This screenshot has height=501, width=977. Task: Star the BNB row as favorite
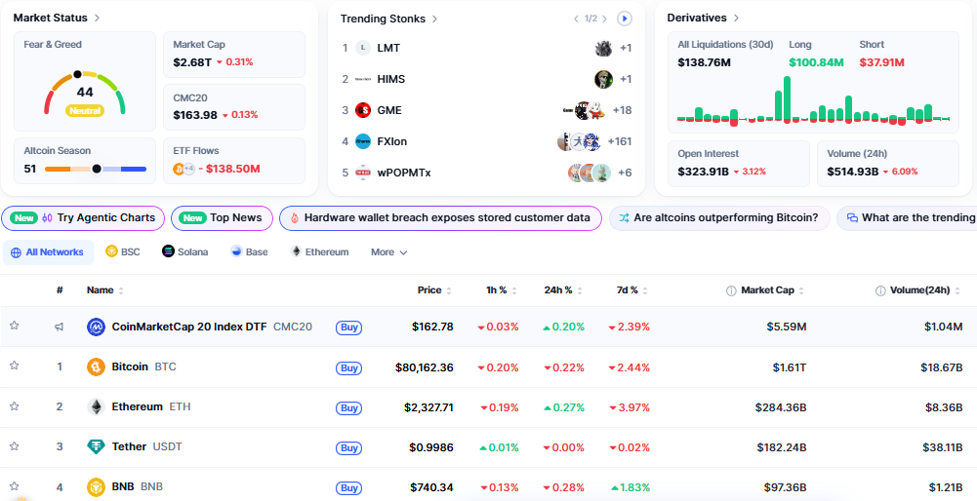tap(15, 486)
